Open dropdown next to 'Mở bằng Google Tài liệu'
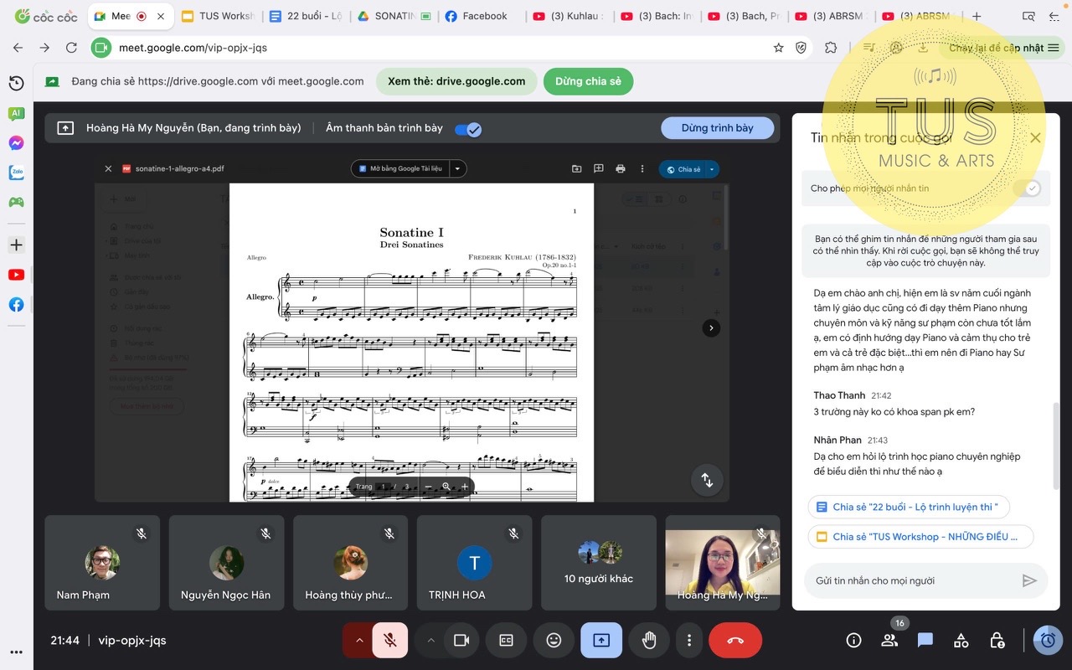 point(457,168)
